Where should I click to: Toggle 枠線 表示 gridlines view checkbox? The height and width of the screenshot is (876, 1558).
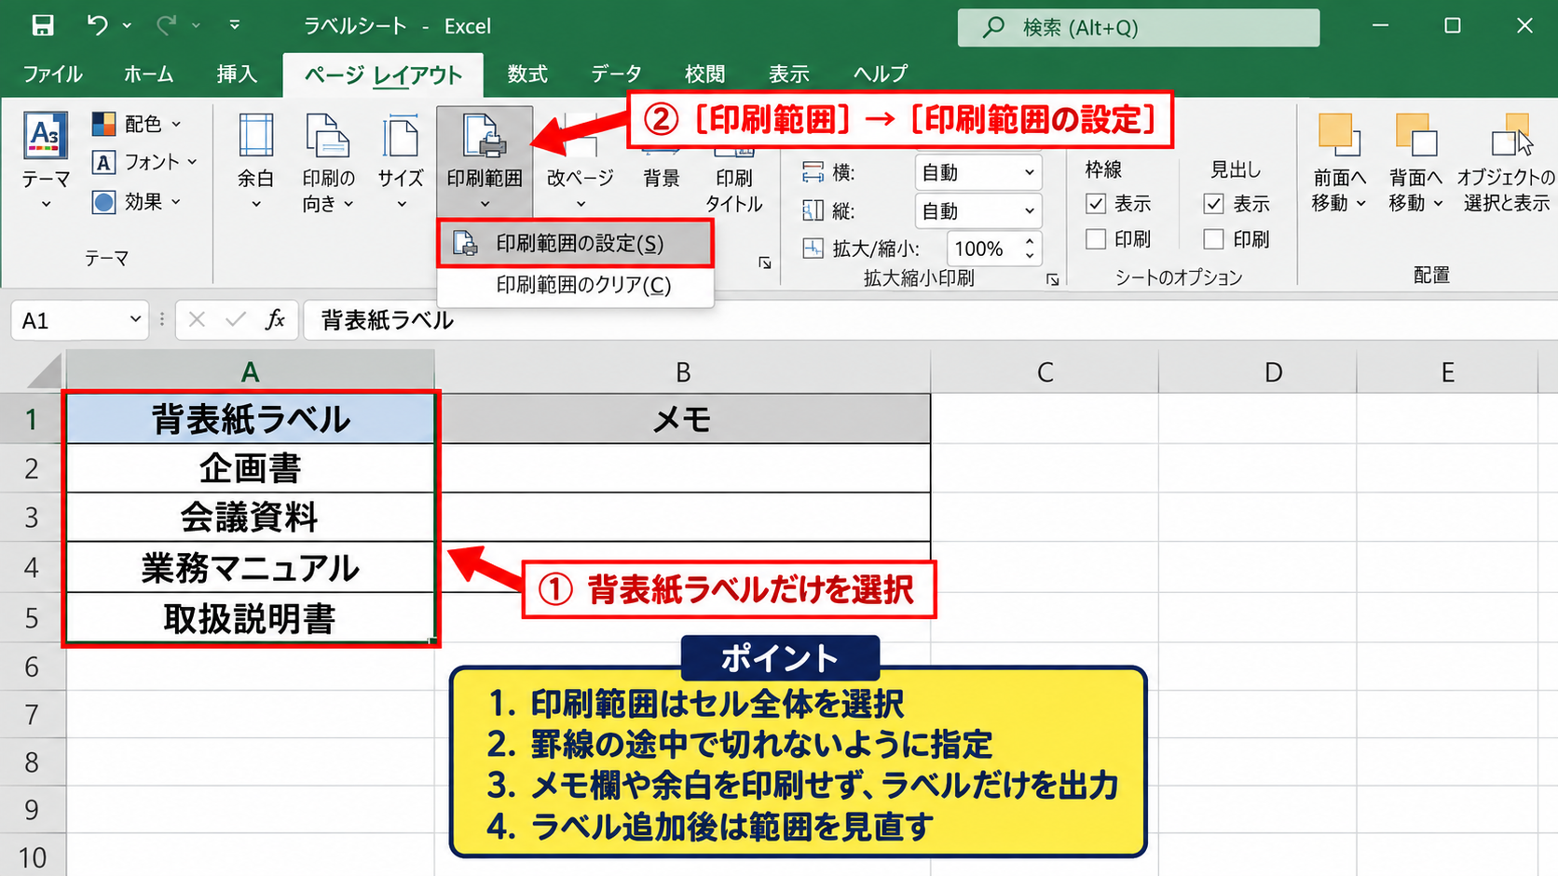pyautogui.click(x=1096, y=203)
